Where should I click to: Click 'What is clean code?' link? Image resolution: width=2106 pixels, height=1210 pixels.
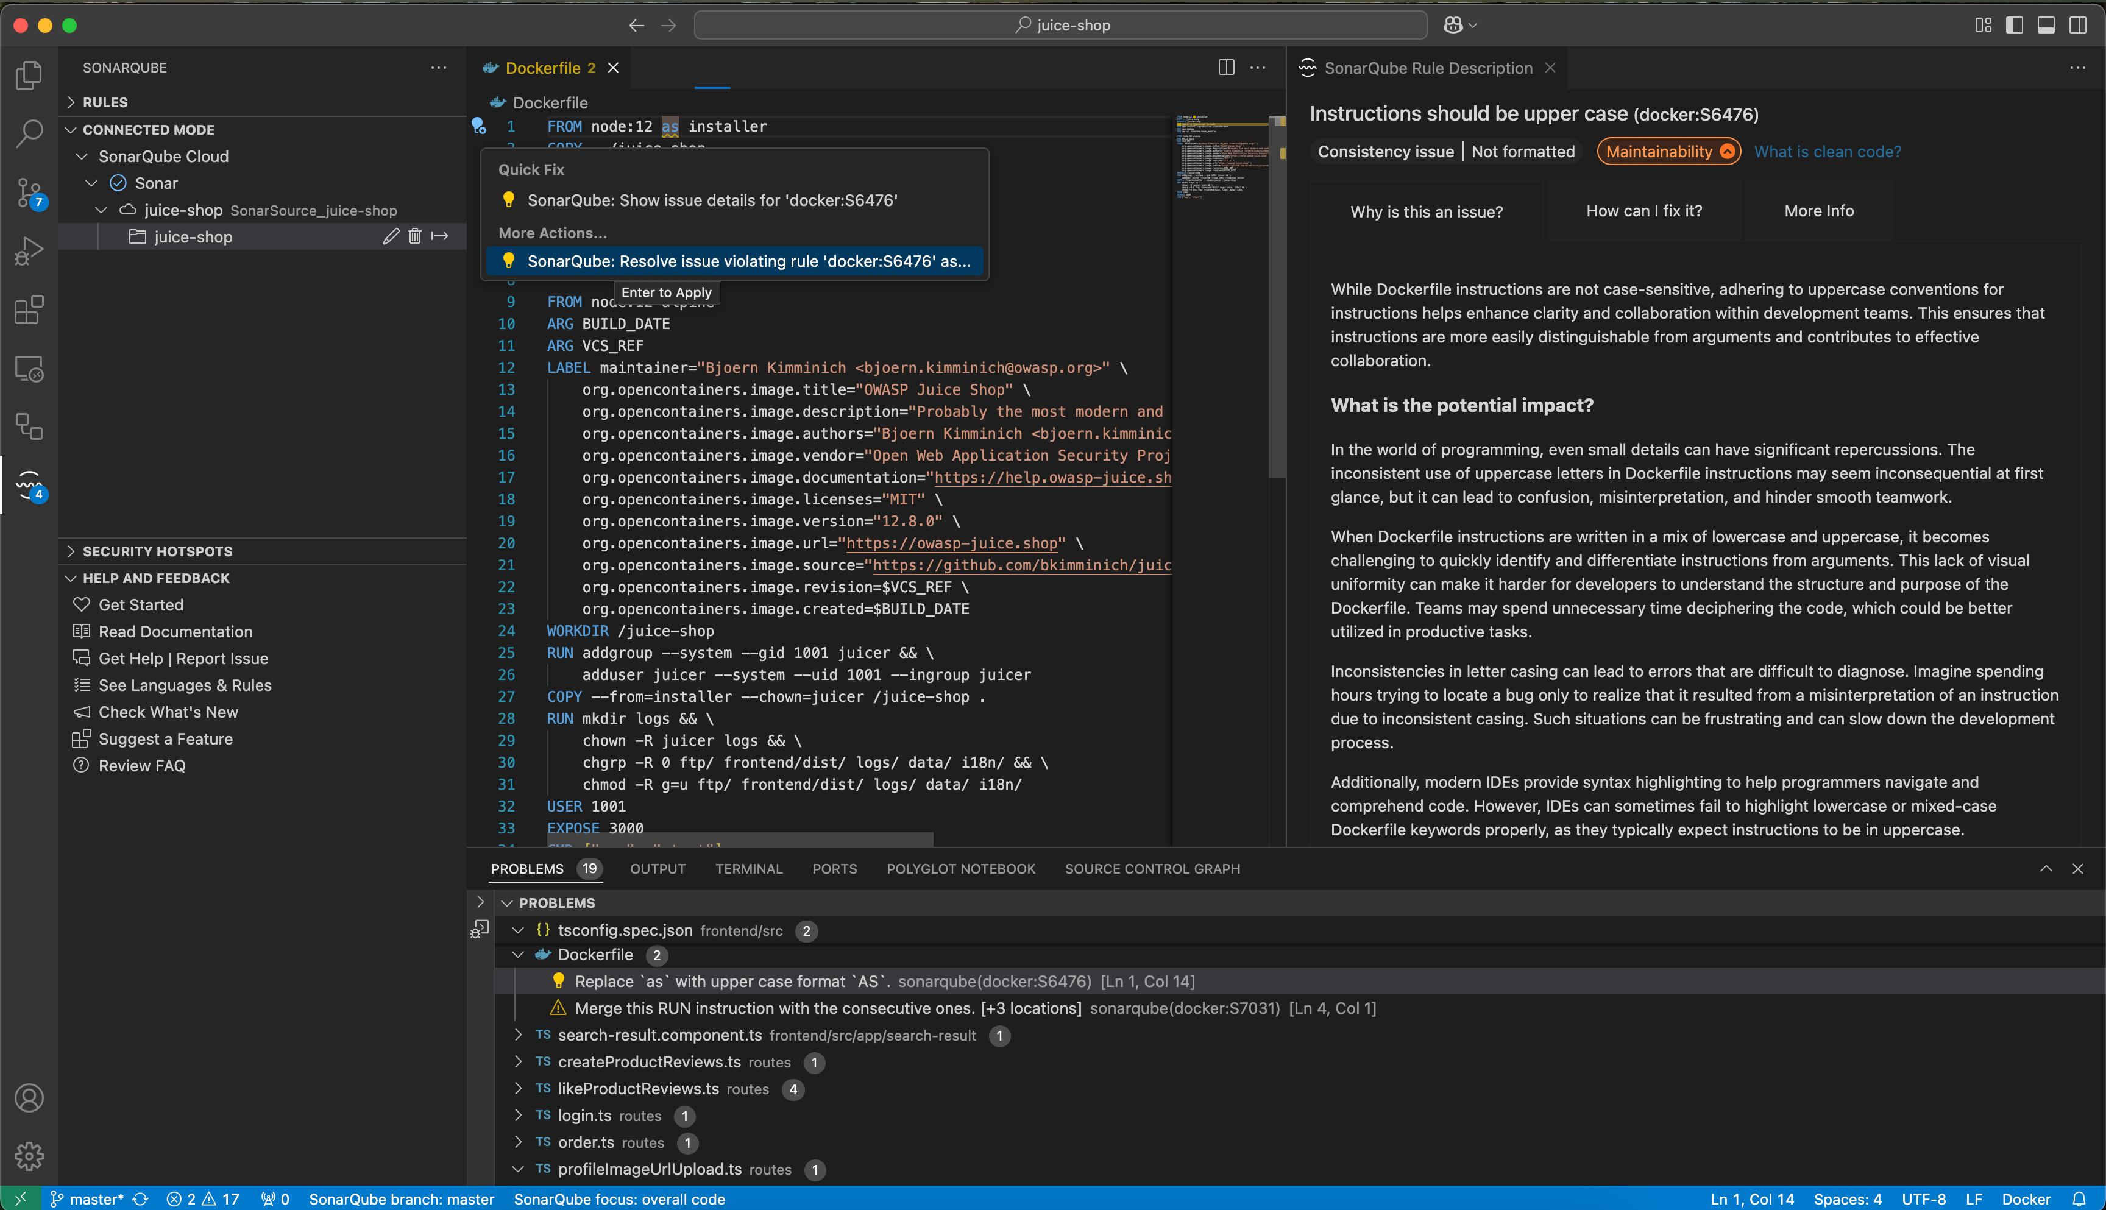coord(1827,151)
